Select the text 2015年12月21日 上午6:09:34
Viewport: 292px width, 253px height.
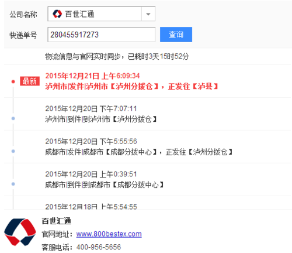coord(92,76)
